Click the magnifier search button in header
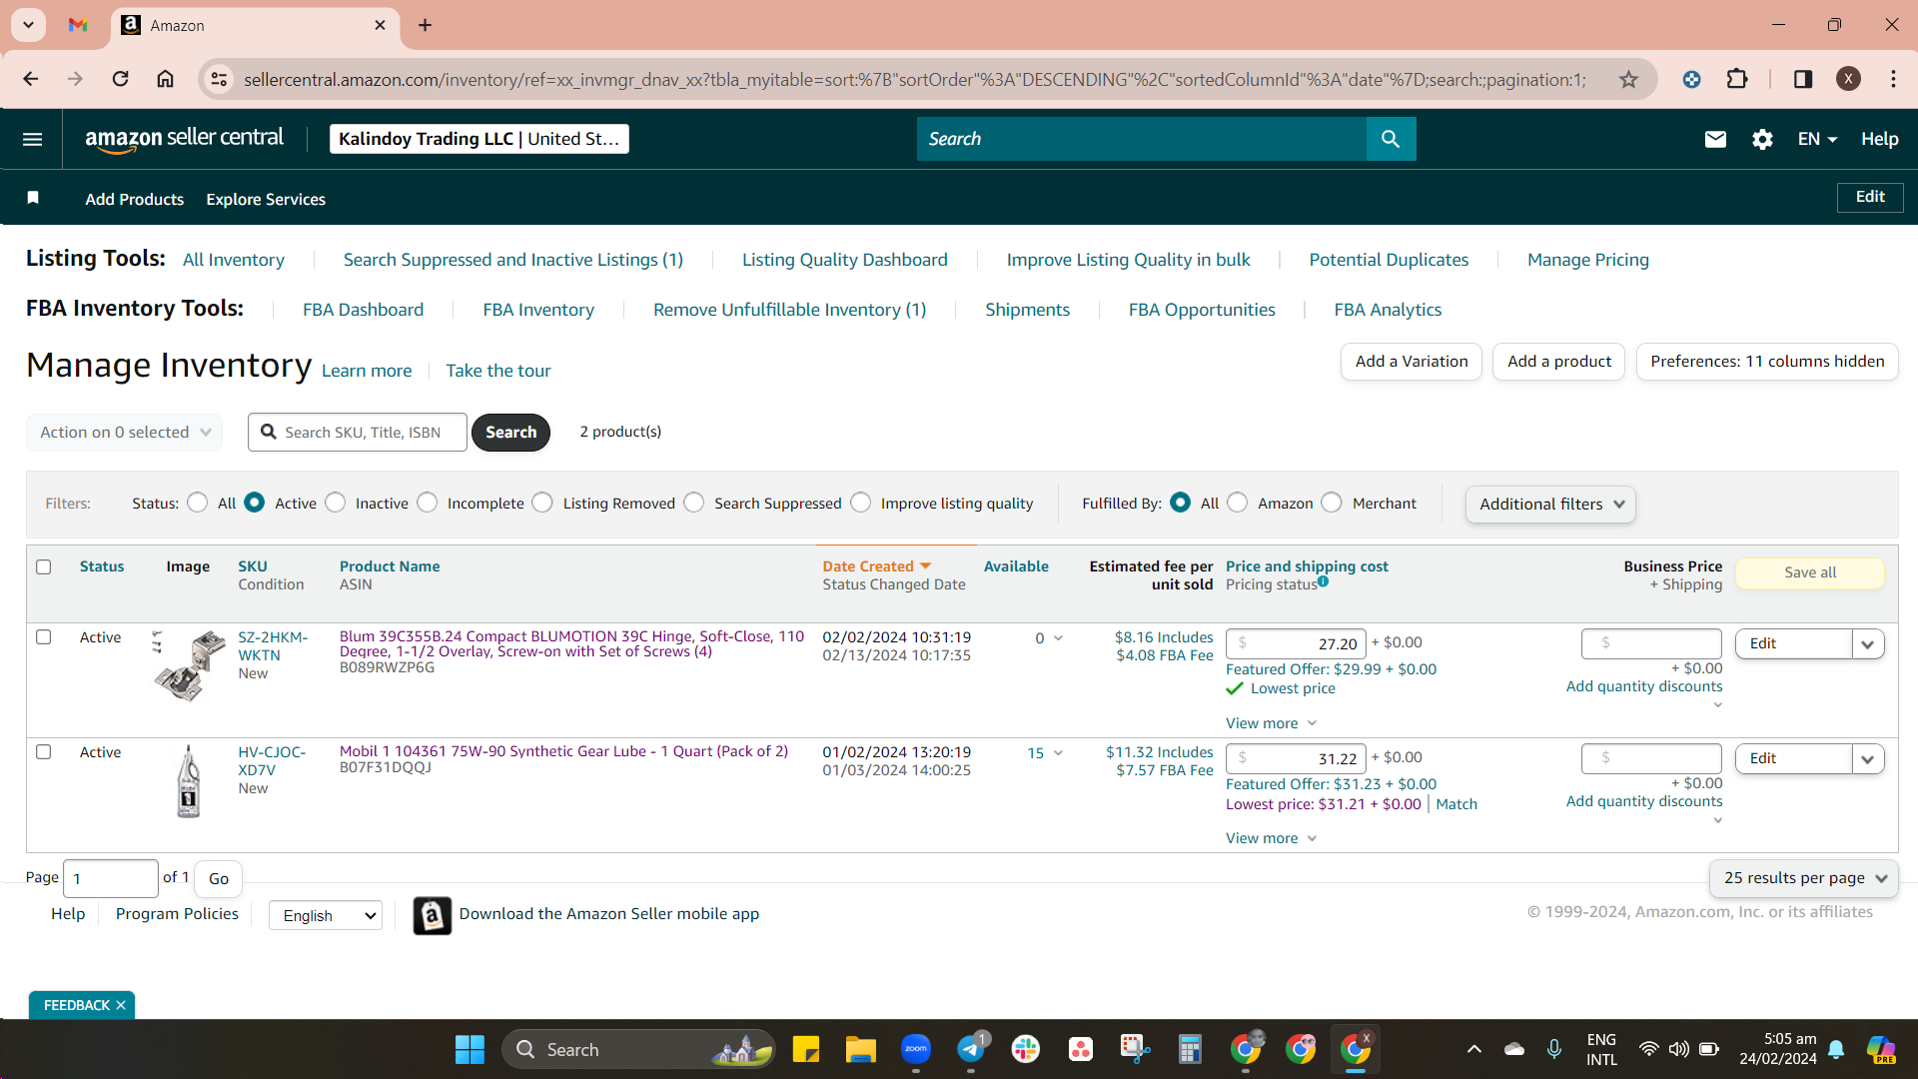This screenshot has width=1918, height=1079. tap(1391, 139)
